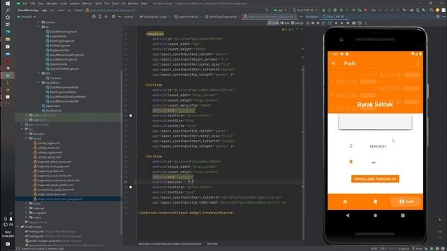Tap the GUNCELLEME PANELINE GIT button
This screenshot has height=251, width=447.
(x=375, y=179)
